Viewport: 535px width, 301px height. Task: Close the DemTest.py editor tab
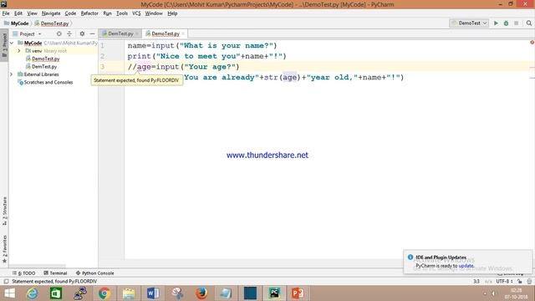[x=137, y=33]
